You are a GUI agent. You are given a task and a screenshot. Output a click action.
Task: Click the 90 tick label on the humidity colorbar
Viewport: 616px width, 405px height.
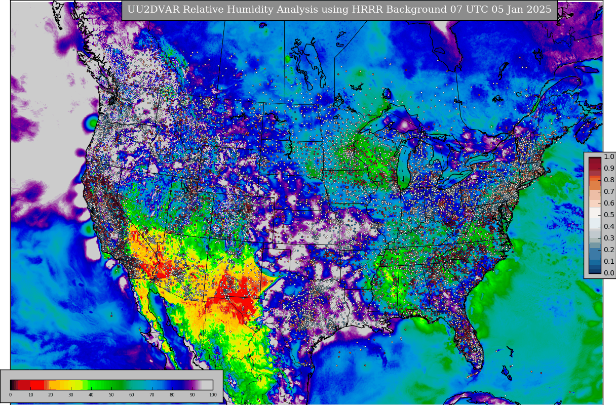tap(192, 395)
